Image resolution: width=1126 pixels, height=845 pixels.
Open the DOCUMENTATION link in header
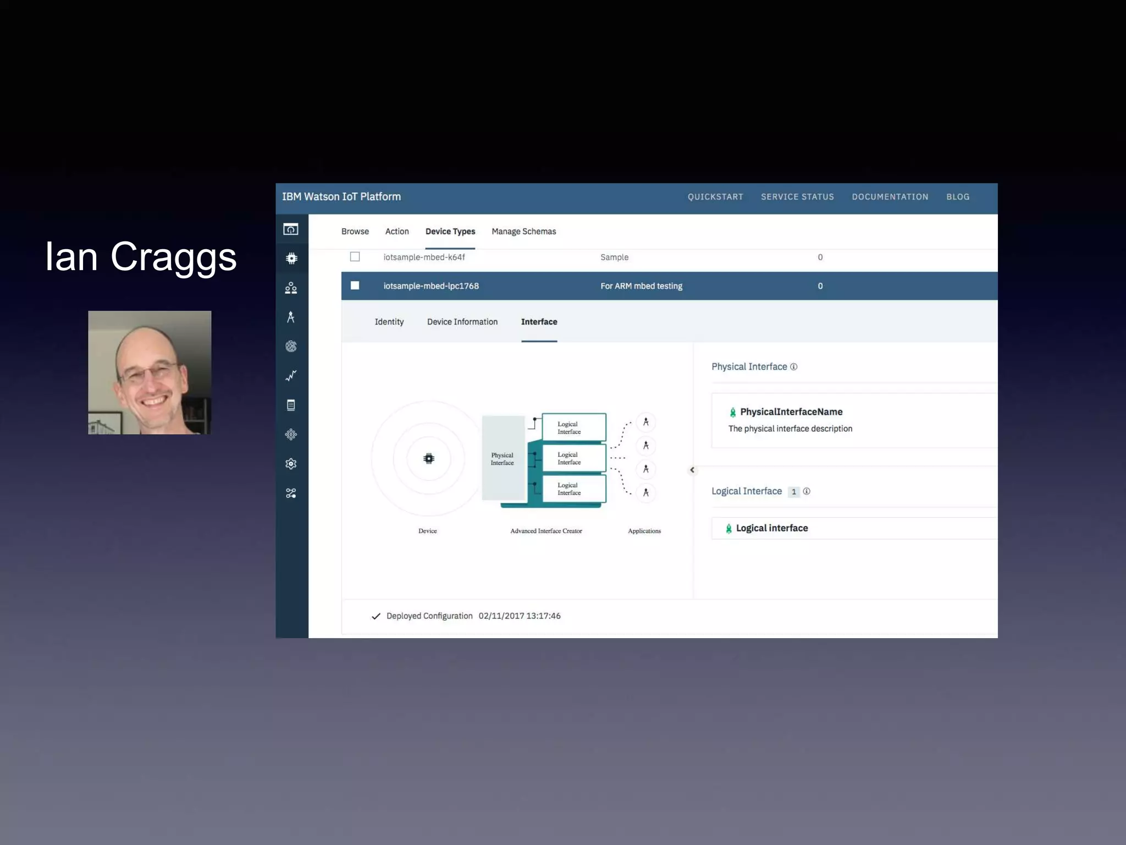(x=890, y=197)
